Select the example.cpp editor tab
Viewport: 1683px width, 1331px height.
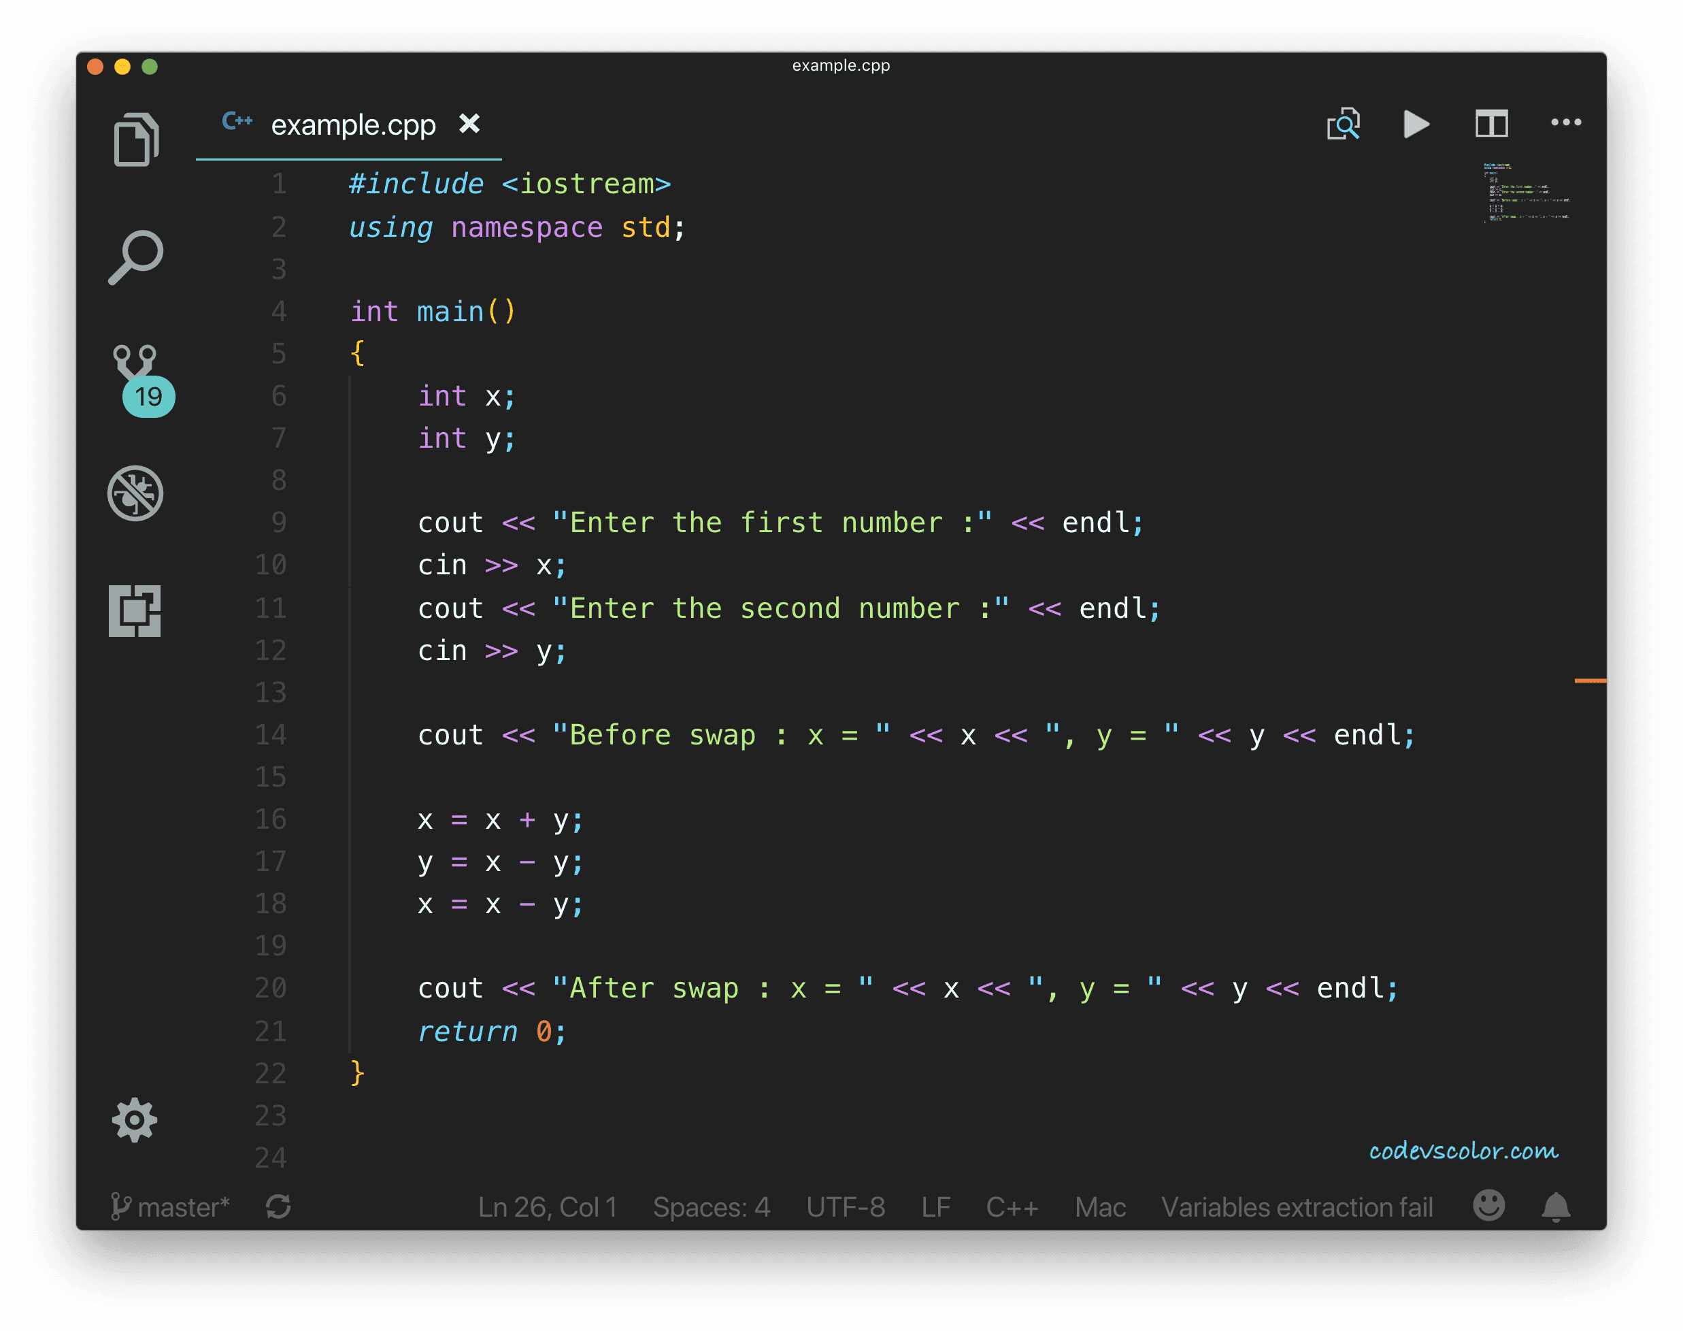pyautogui.click(x=353, y=125)
